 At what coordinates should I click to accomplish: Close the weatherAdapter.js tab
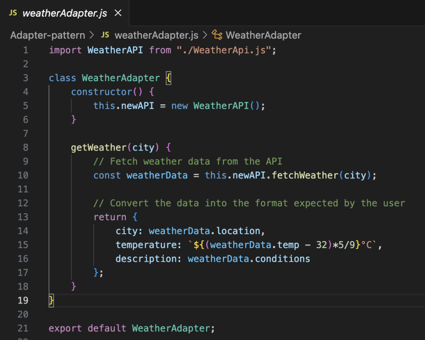click(x=118, y=13)
